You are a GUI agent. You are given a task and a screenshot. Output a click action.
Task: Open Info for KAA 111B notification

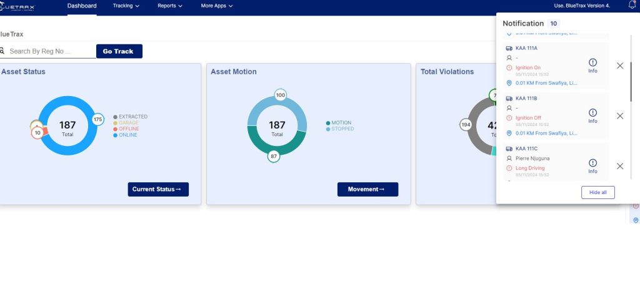point(592,115)
